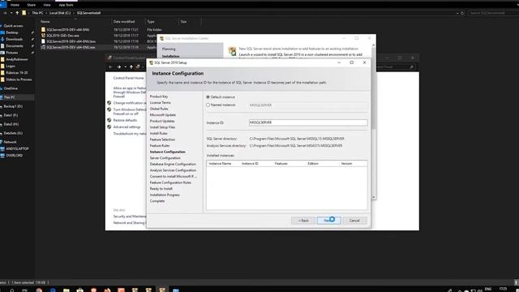
Task: Select Feature Selection step in setup sidebar
Action: (162, 140)
